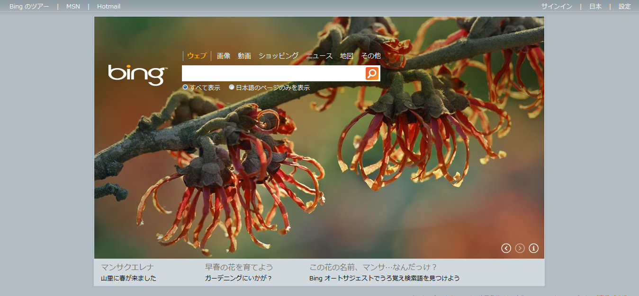639x296 pixels.
Task: Select the すべて表示 radio button
Action: pyautogui.click(x=185, y=87)
